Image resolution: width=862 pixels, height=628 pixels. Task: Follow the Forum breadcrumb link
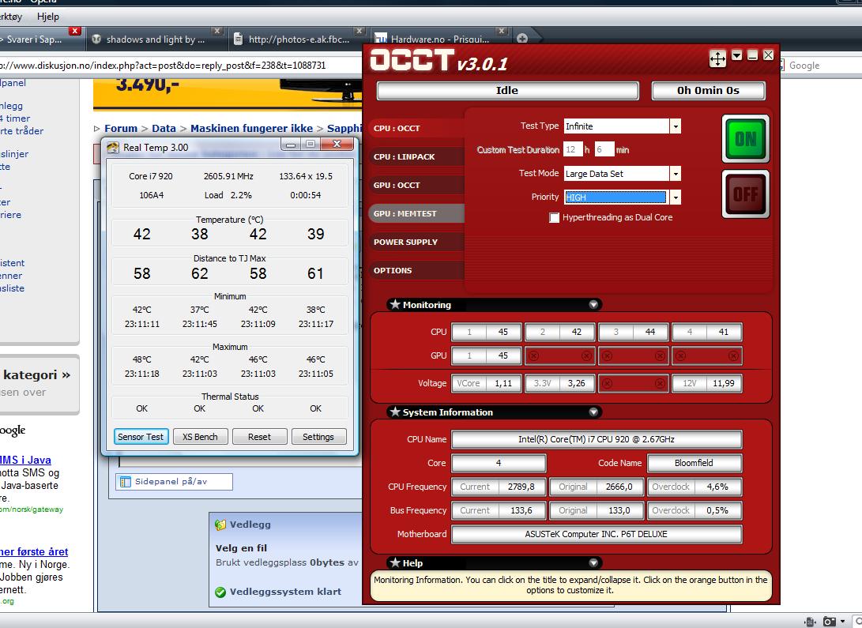(121, 128)
